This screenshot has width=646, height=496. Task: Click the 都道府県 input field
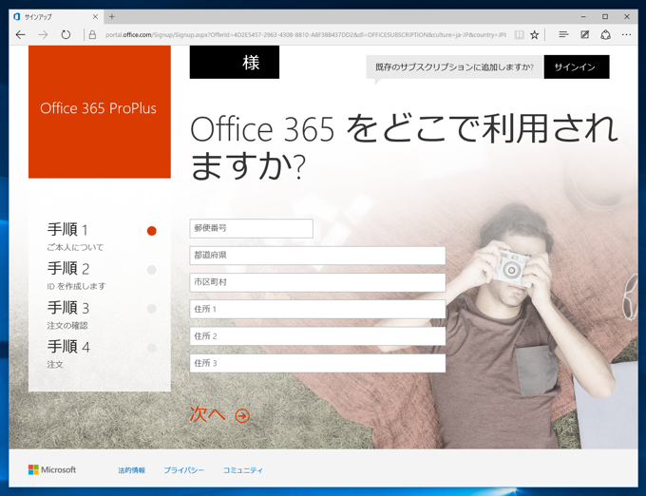[317, 256]
